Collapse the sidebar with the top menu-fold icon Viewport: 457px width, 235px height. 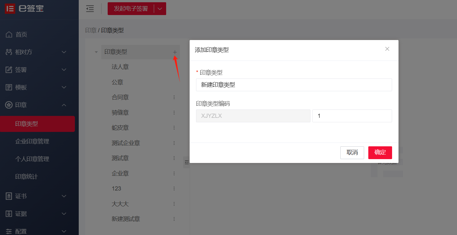pos(90,9)
